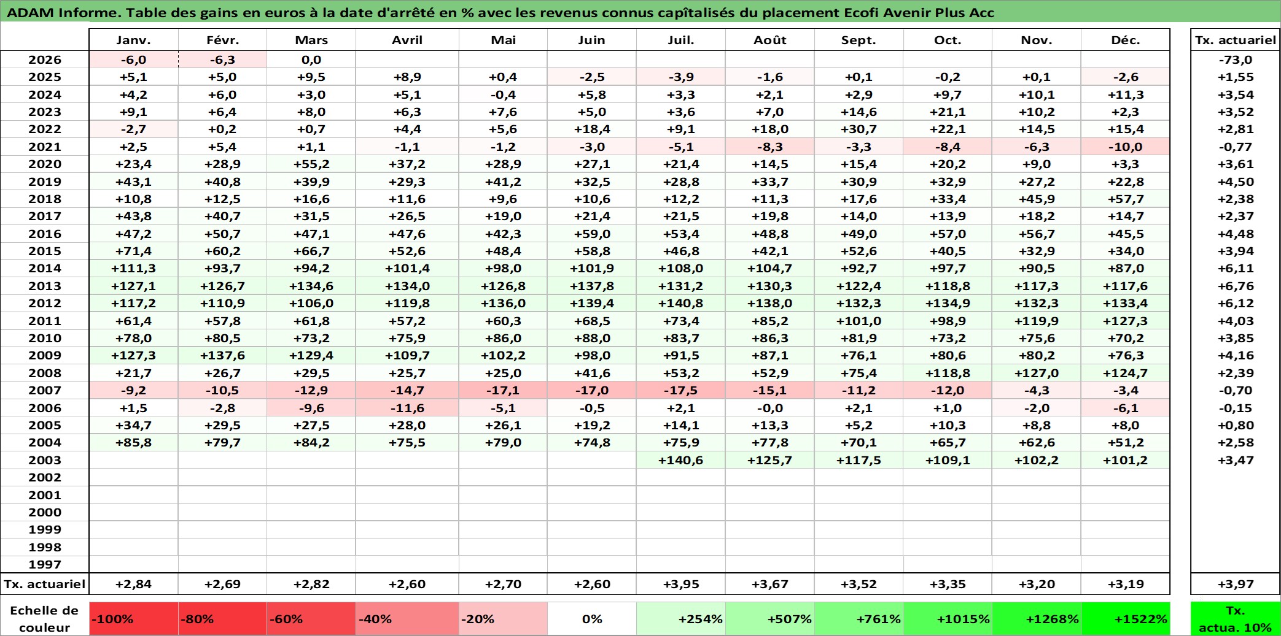Click the -10,0 cell for Déc. 2021
Screen dimensions: 1281x636
(x=1126, y=147)
